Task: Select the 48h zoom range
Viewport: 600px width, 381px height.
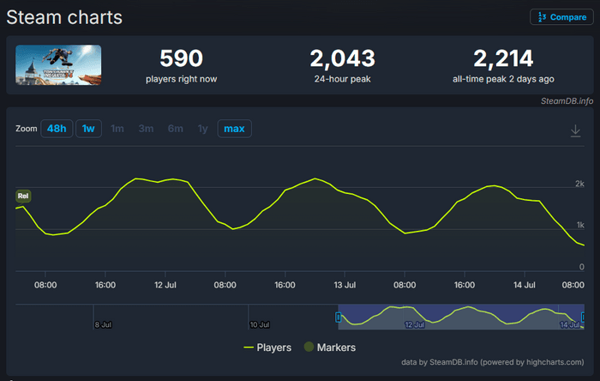Action: (57, 129)
